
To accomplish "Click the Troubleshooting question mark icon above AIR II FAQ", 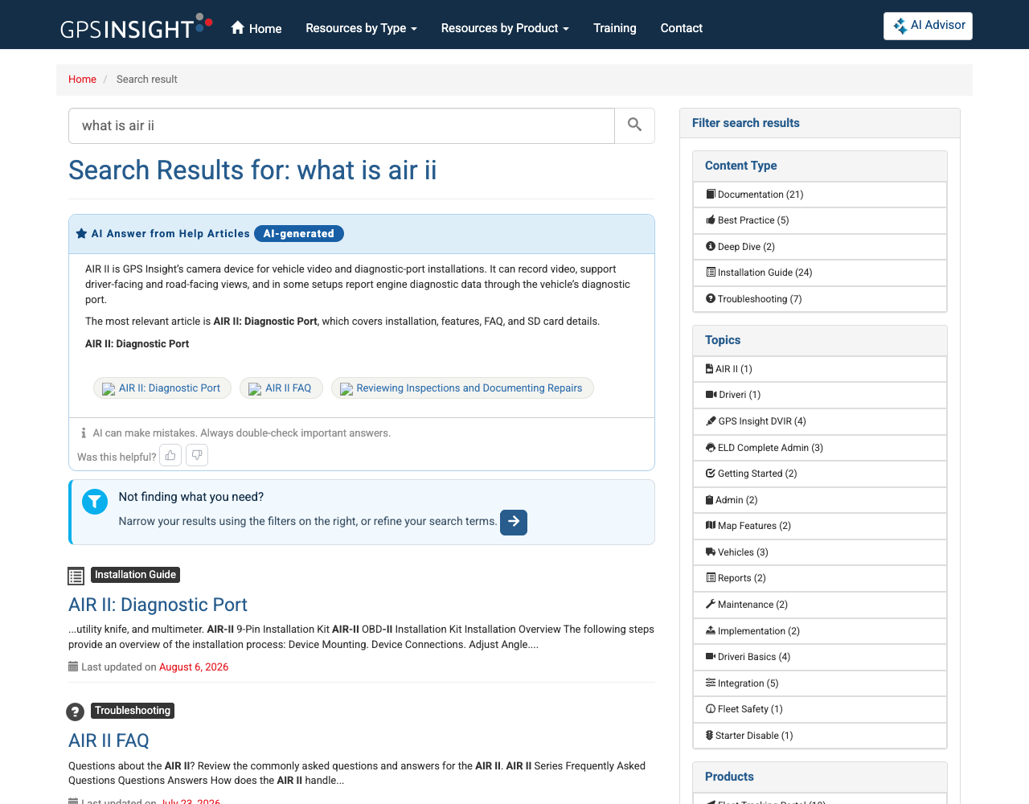I will (76, 712).
